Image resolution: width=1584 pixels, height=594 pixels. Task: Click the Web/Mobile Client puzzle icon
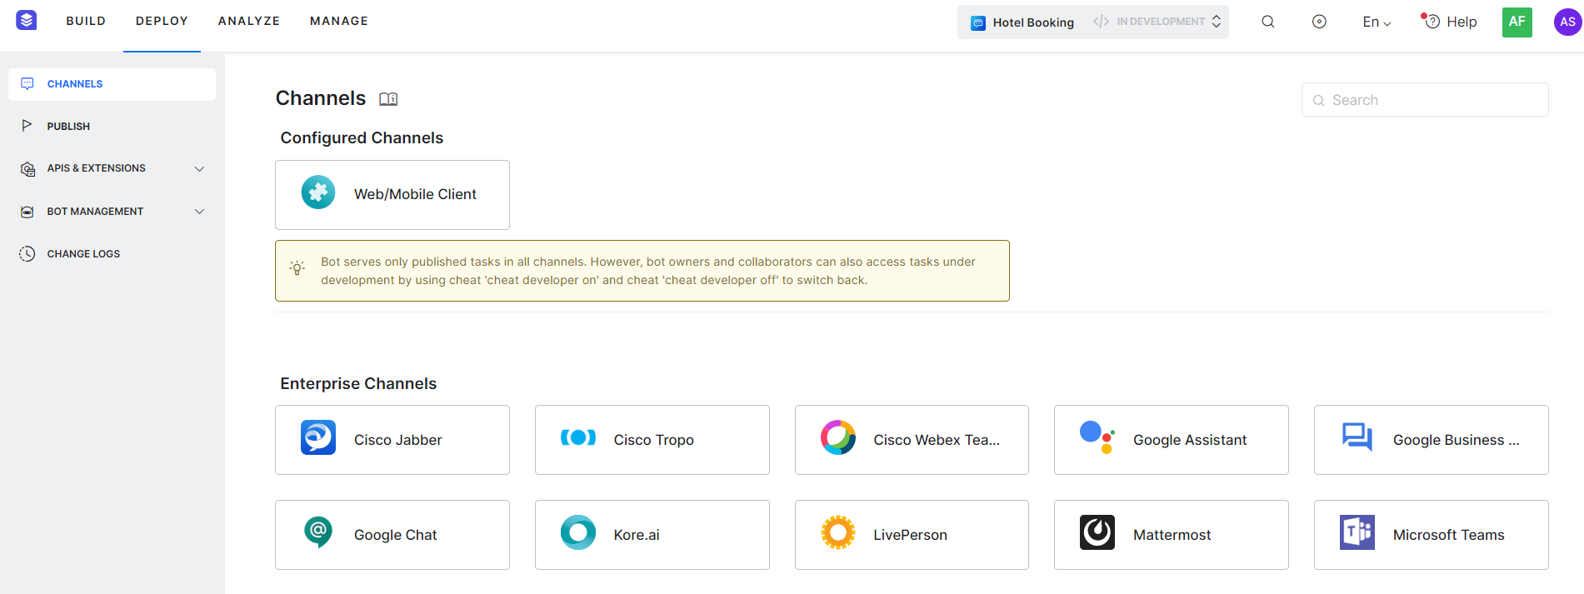pyautogui.click(x=318, y=192)
